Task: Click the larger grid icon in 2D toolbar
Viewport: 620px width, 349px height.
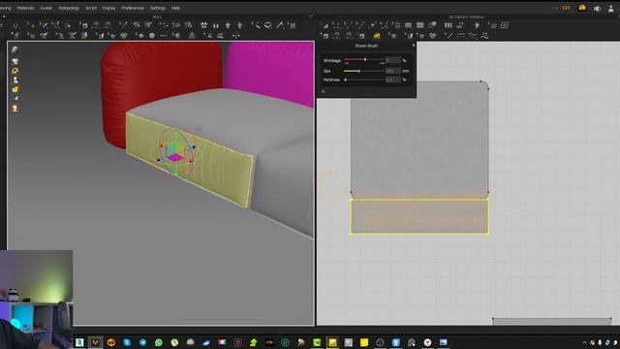Action: tap(505, 25)
